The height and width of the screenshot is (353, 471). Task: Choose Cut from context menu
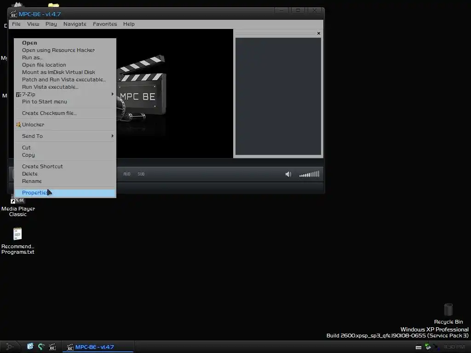65,148
